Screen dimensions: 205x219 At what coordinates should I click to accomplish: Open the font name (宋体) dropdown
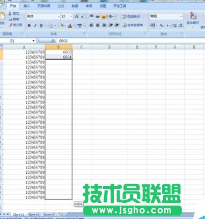[58, 17]
